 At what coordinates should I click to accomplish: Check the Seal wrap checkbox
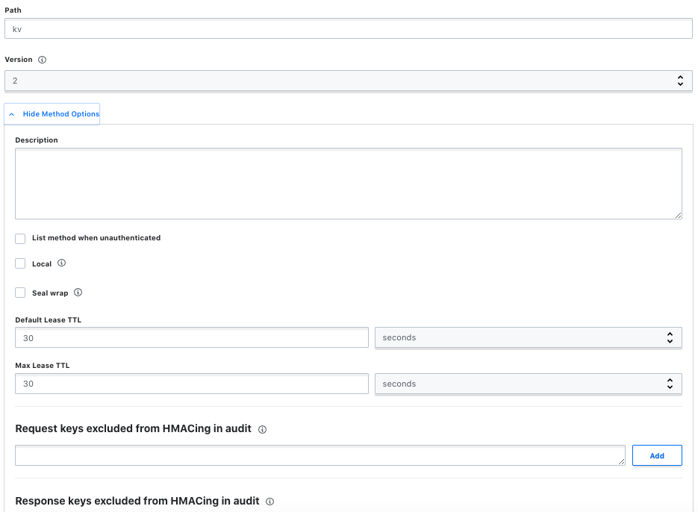point(20,293)
